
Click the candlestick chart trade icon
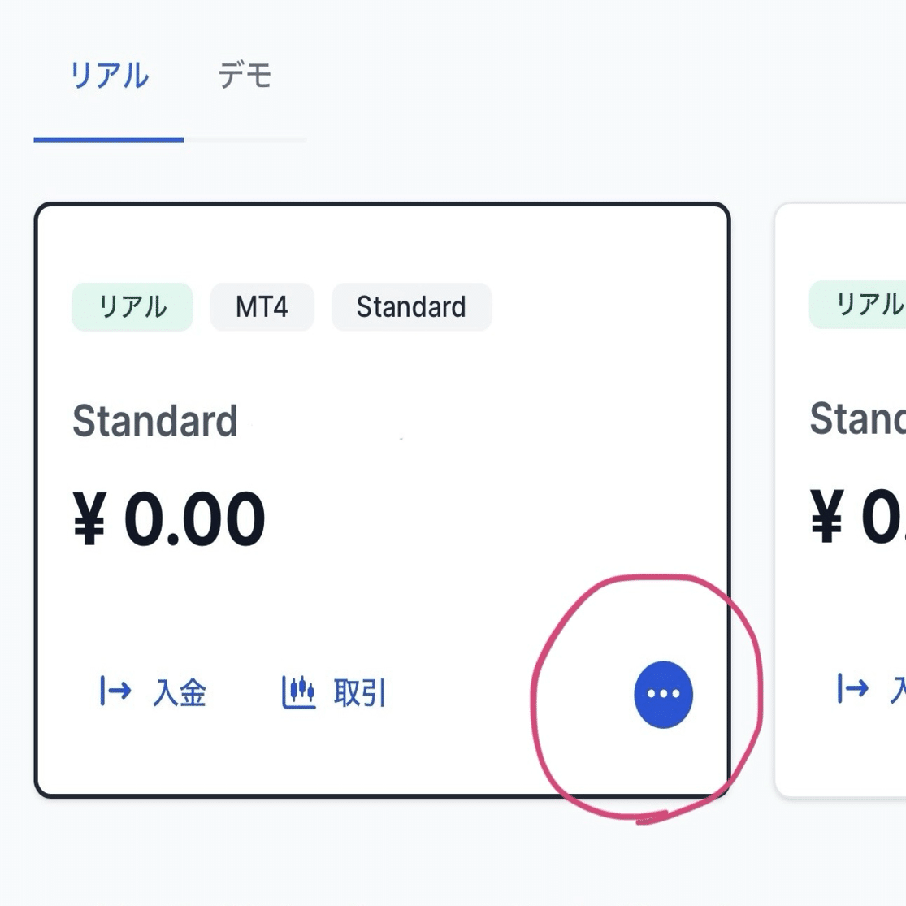[x=298, y=692]
